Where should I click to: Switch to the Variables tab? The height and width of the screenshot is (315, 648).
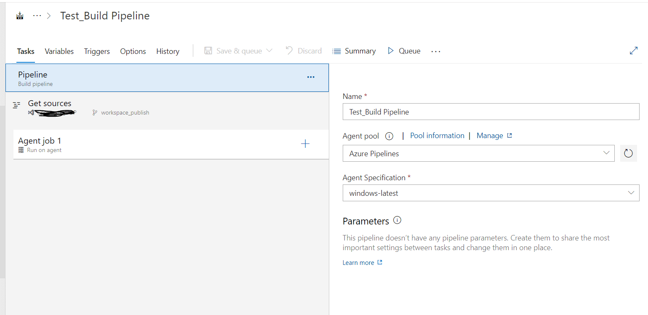pyautogui.click(x=59, y=51)
